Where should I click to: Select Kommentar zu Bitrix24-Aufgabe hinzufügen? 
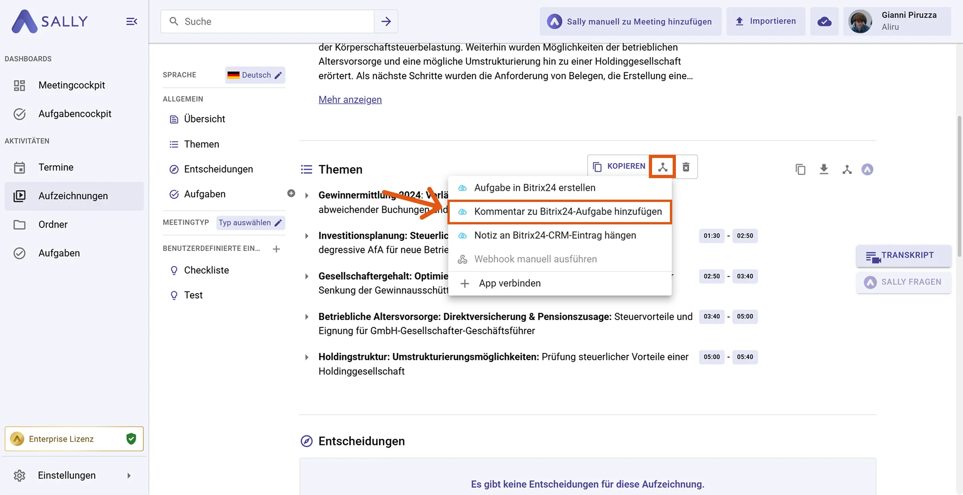coord(560,212)
